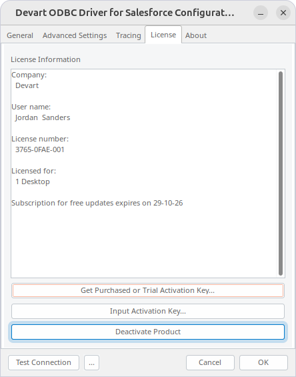
Task: Click the 'Company:' label text
Action: coord(29,75)
